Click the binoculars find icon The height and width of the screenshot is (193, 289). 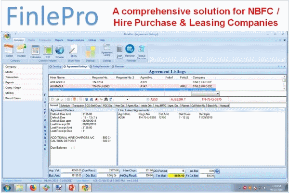click(106, 99)
